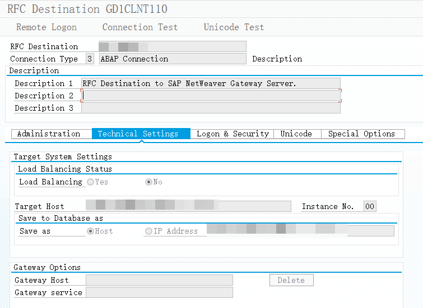
Task: Select the Unicode tab
Action: click(296, 134)
